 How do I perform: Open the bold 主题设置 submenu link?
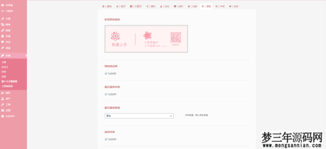(9, 81)
